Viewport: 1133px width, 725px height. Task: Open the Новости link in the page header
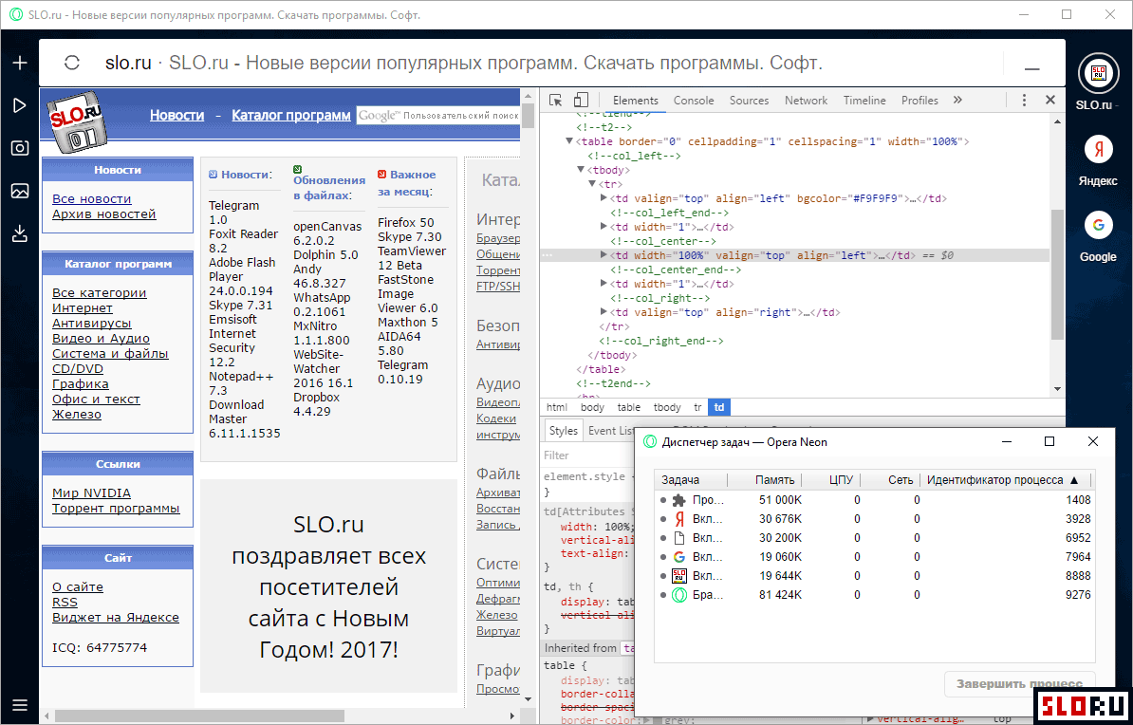click(177, 116)
